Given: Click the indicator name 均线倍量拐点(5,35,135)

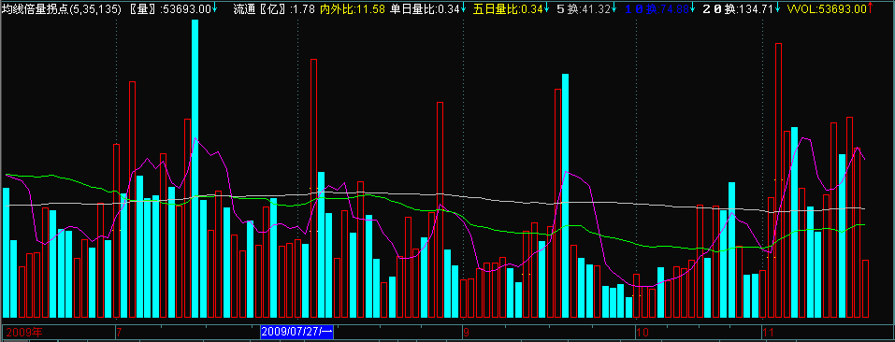Looking at the screenshot, I should pyautogui.click(x=62, y=9).
